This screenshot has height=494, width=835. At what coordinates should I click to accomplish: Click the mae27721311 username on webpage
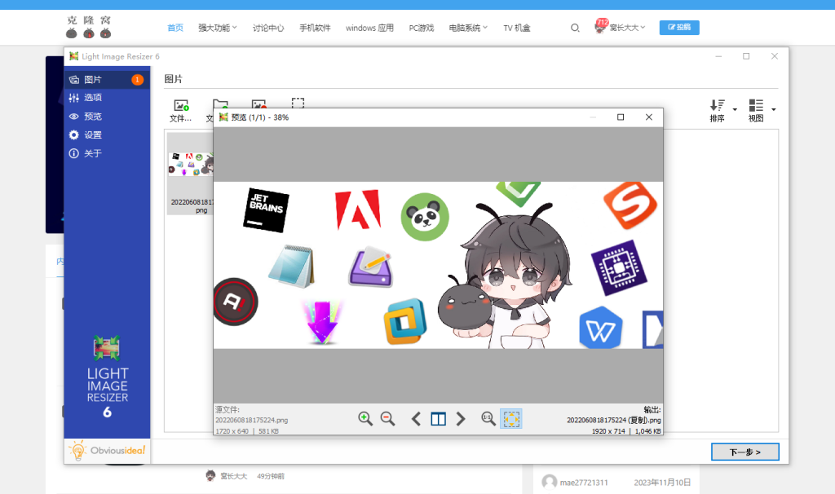pos(584,483)
